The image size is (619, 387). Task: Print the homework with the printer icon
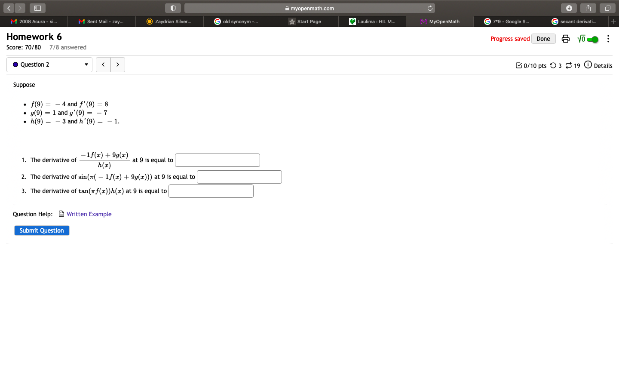click(x=566, y=39)
